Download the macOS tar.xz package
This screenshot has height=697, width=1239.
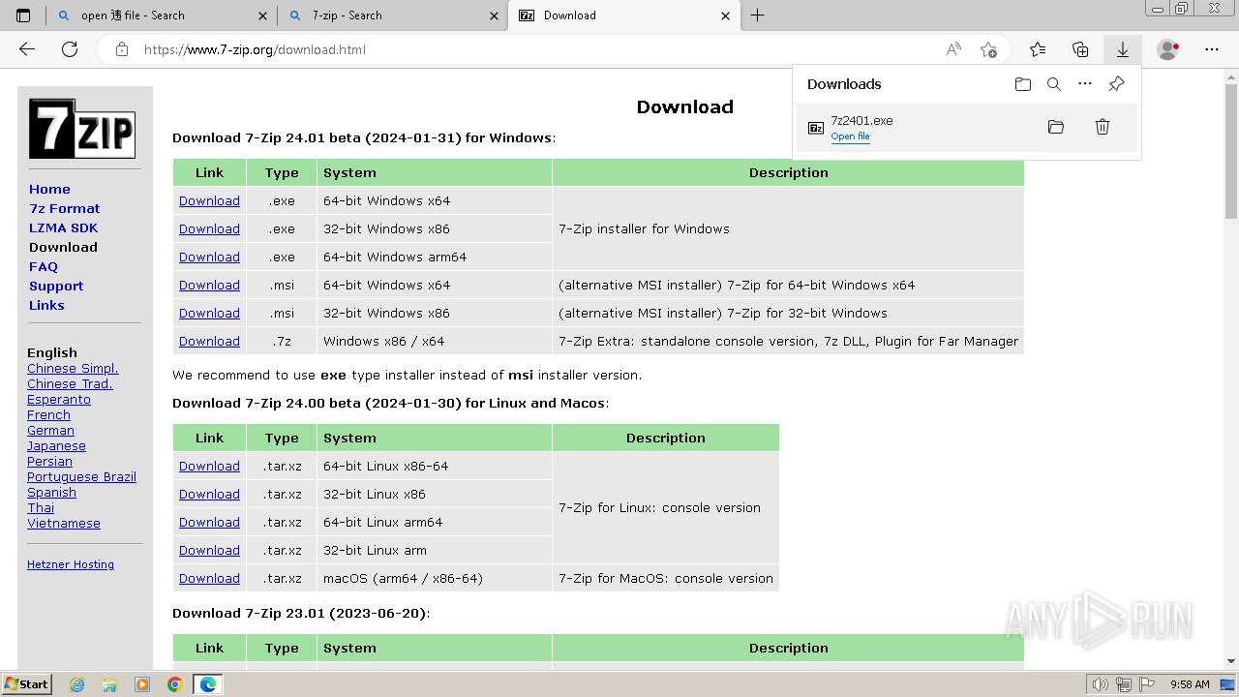click(209, 578)
